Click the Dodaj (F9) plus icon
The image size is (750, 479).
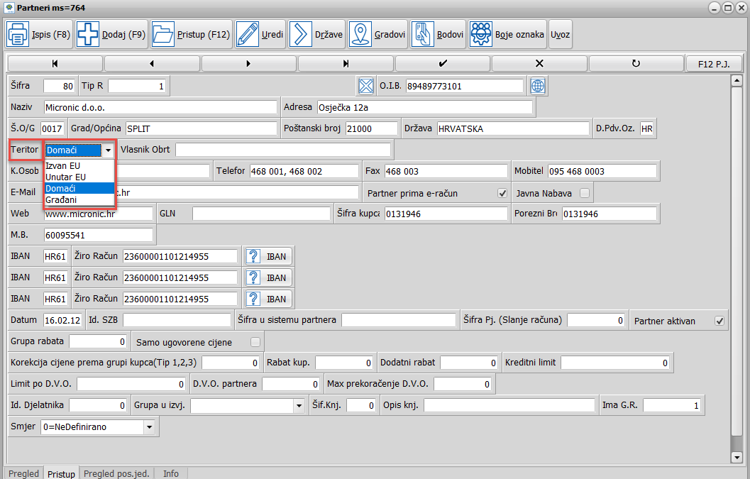tap(89, 34)
